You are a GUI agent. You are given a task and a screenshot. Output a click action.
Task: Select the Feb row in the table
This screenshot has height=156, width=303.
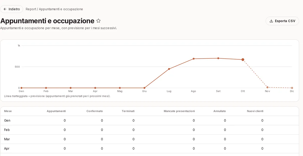pyautogui.click(x=149, y=130)
